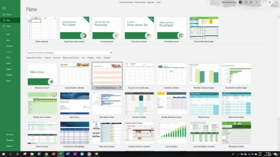Click the user account profile picture
Screen dimensions: 280x157
(240, 2)
